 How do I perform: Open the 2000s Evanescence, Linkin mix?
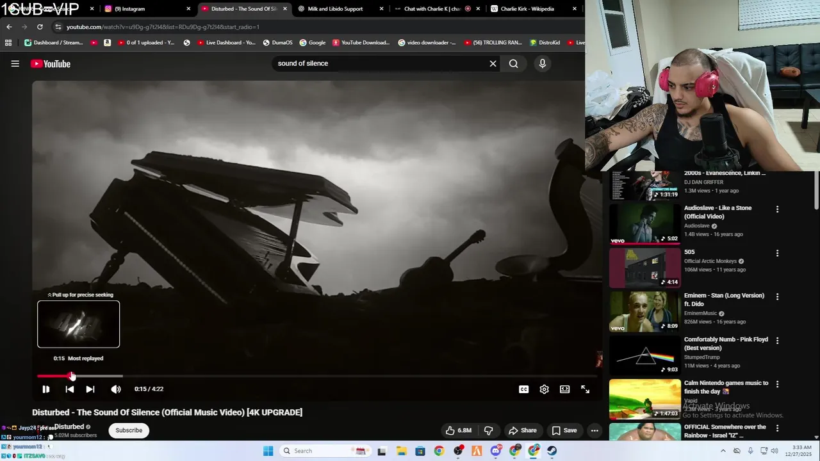[x=644, y=186]
